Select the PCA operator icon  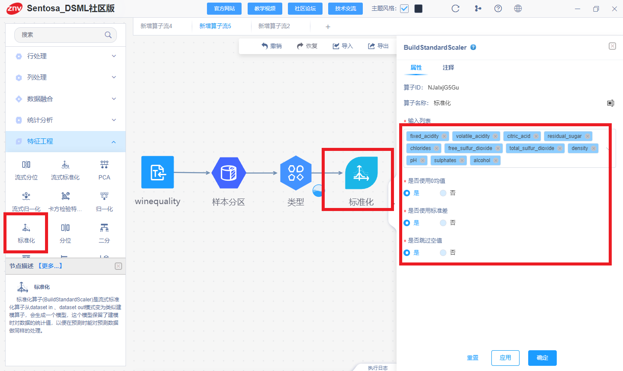click(104, 165)
